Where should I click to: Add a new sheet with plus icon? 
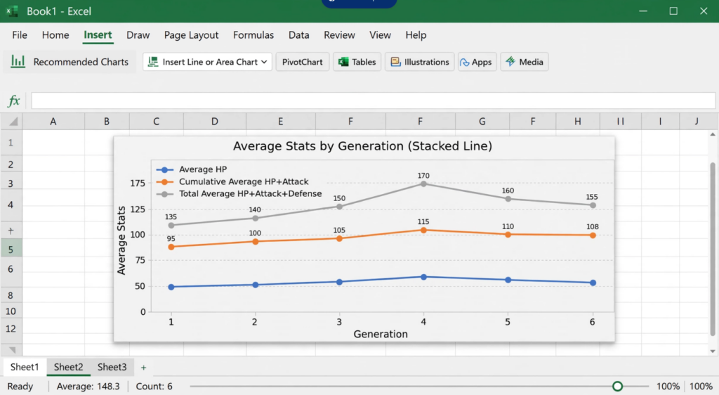143,368
